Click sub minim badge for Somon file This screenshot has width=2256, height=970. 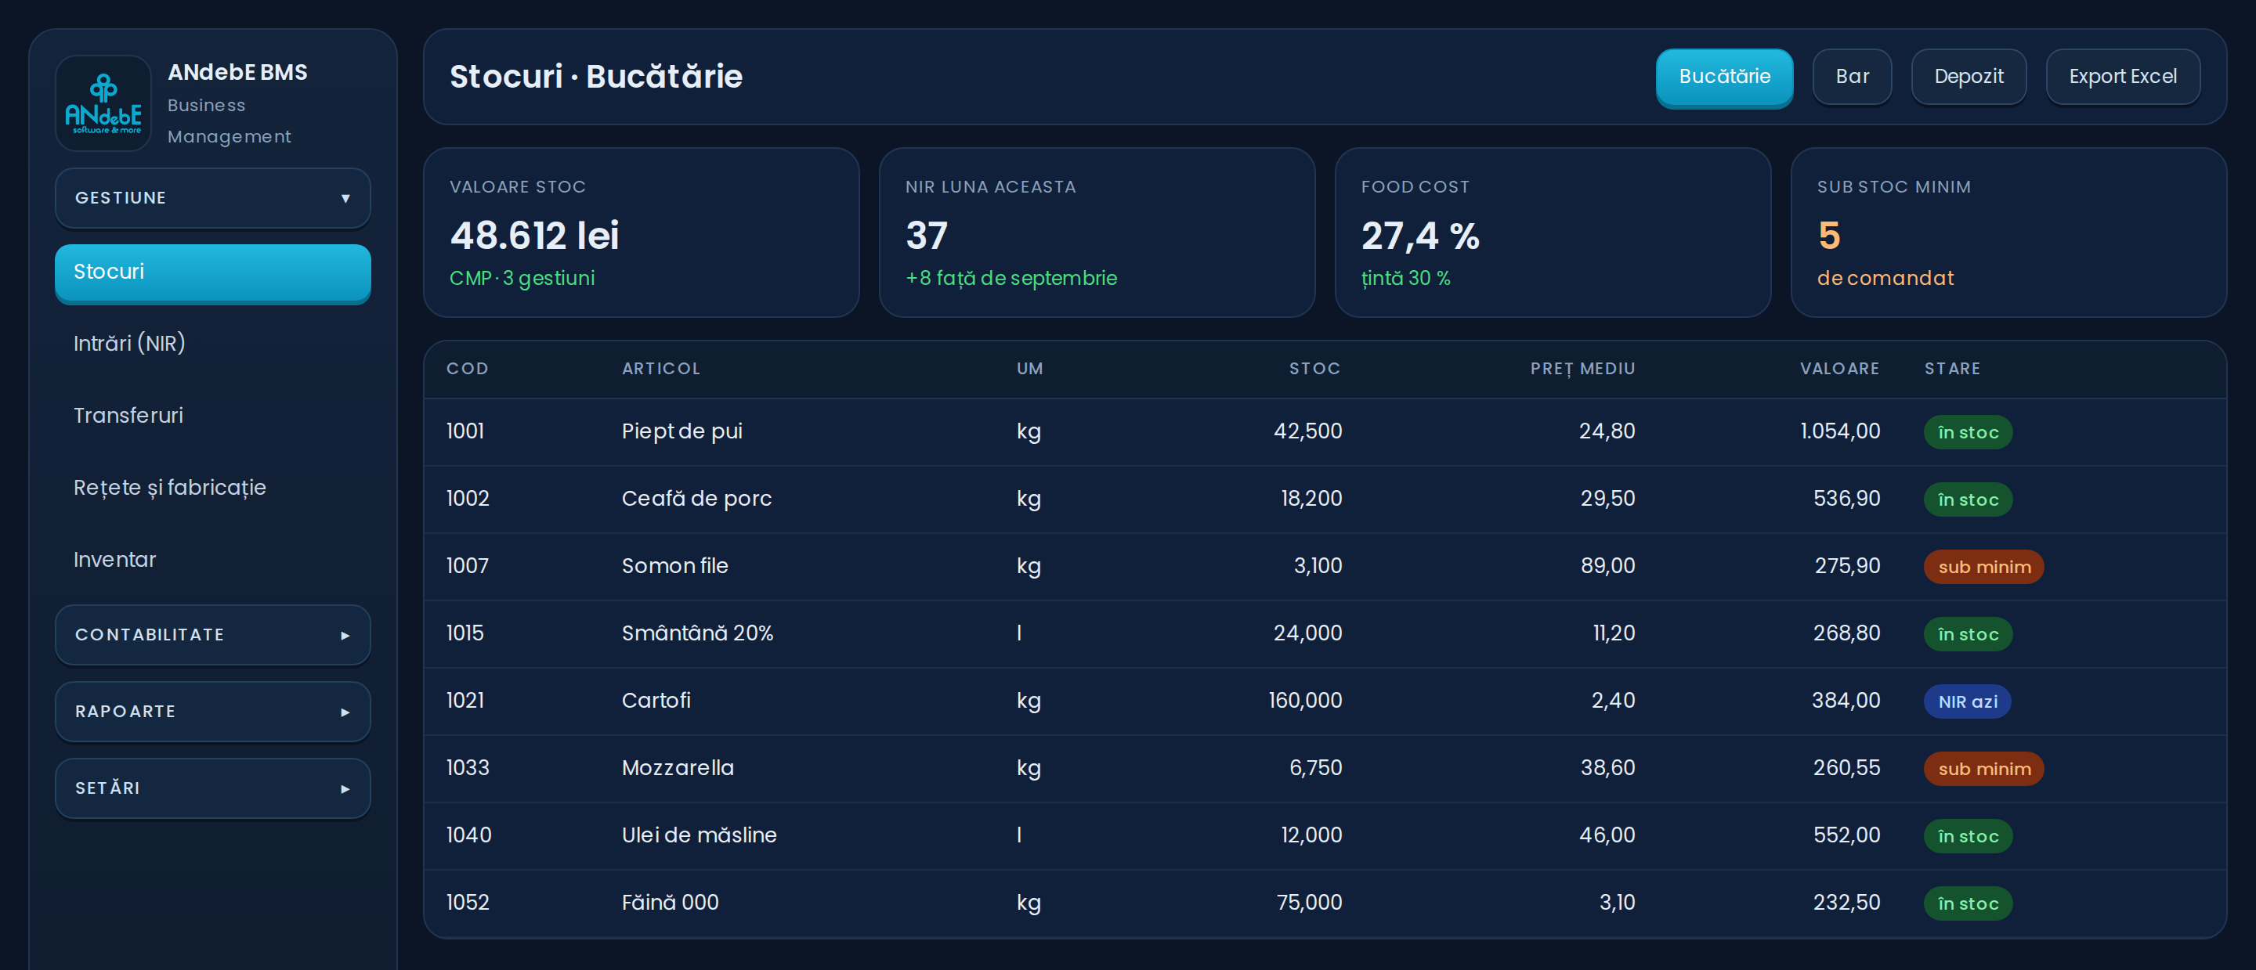click(1983, 568)
